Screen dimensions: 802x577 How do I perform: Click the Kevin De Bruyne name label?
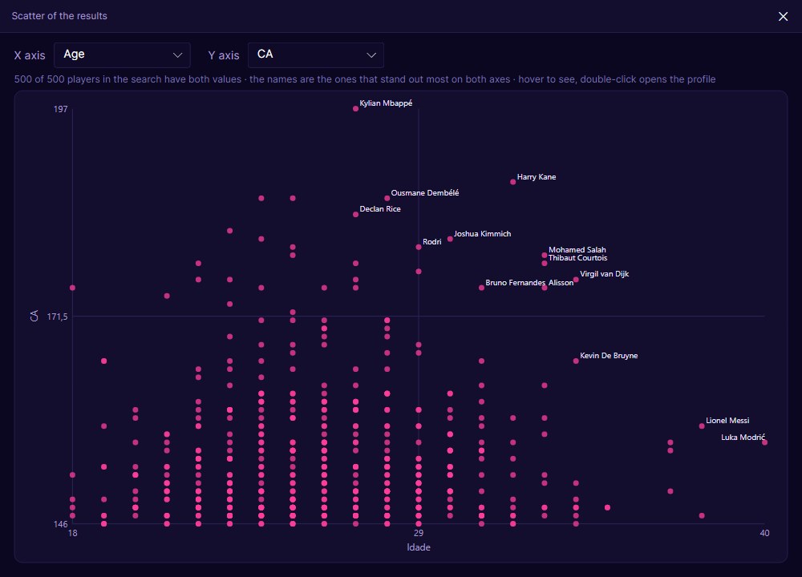(609, 356)
